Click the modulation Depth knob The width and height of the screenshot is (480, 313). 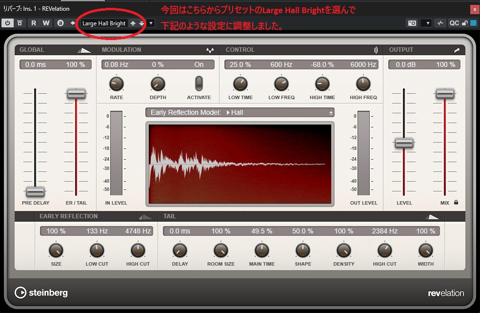coord(158,83)
